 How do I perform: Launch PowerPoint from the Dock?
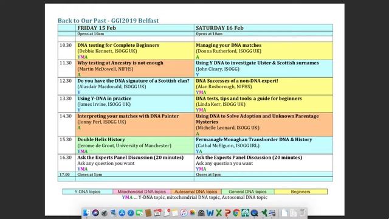(227, 213)
